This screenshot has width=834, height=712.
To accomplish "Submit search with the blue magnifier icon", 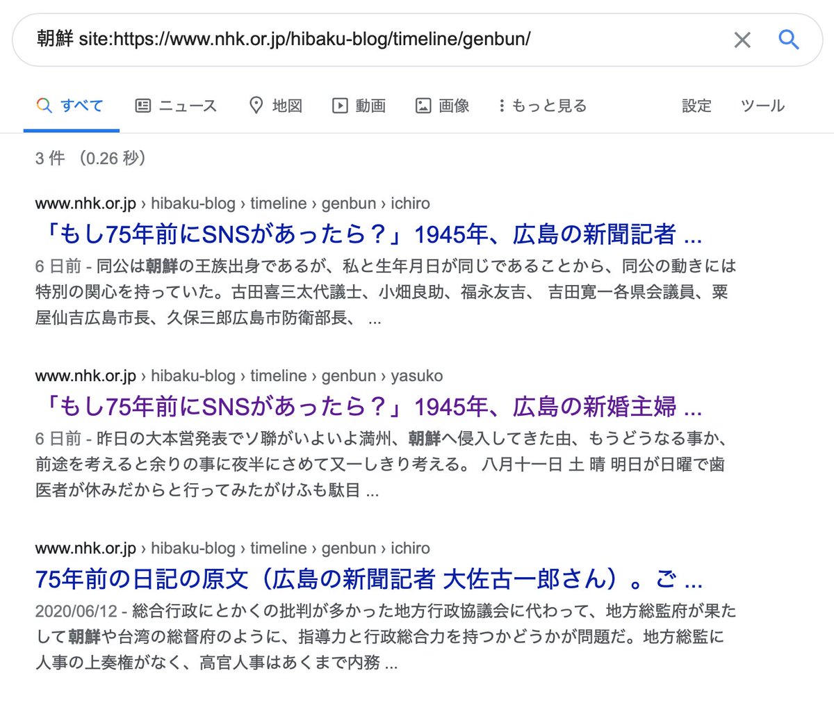I will [788, 39].
